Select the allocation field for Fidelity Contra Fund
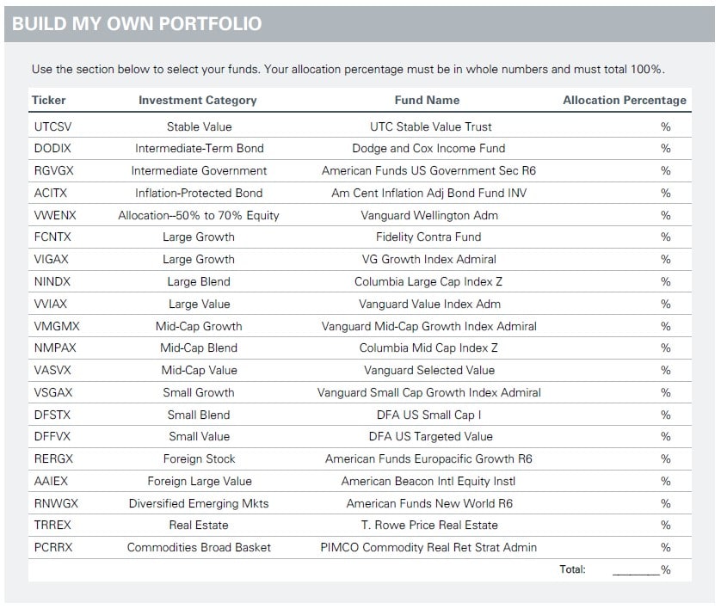The image size is (721, 609). tap(645, 237)
